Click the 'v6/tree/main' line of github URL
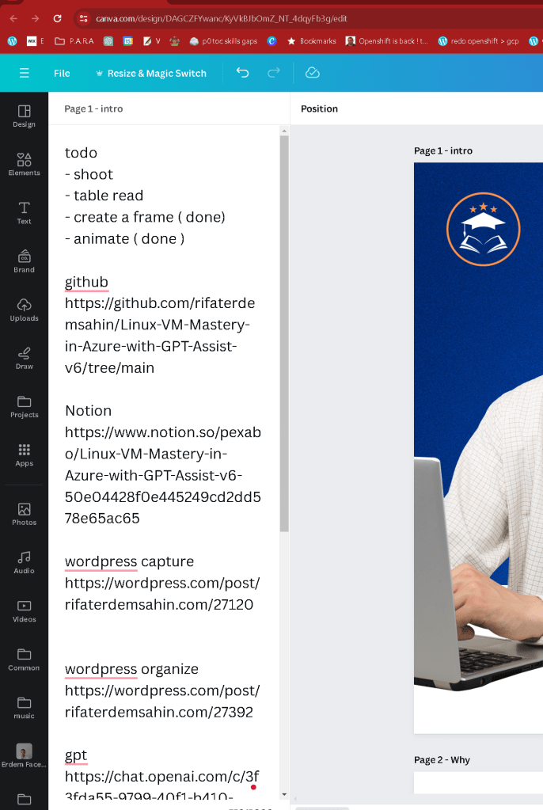 pos(109,368)
